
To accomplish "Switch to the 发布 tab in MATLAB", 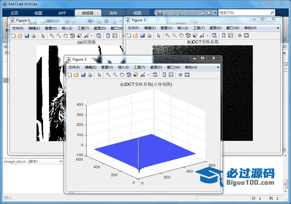I will [x=113, y=13].
